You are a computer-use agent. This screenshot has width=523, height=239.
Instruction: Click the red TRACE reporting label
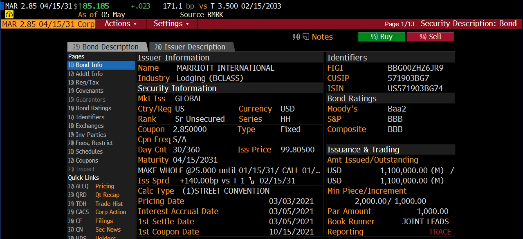tap(440, 232)
